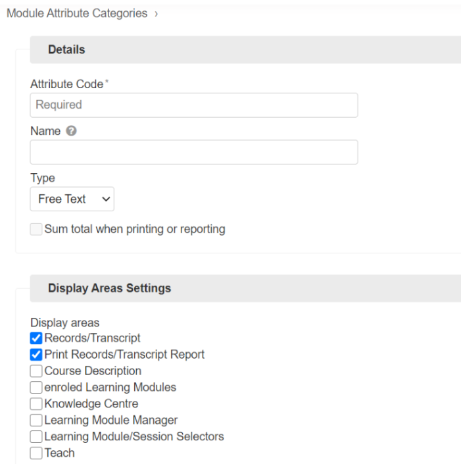This screenshot has height=464, width=461.
Task: Click the Type field label
Action: click(43, 178)
